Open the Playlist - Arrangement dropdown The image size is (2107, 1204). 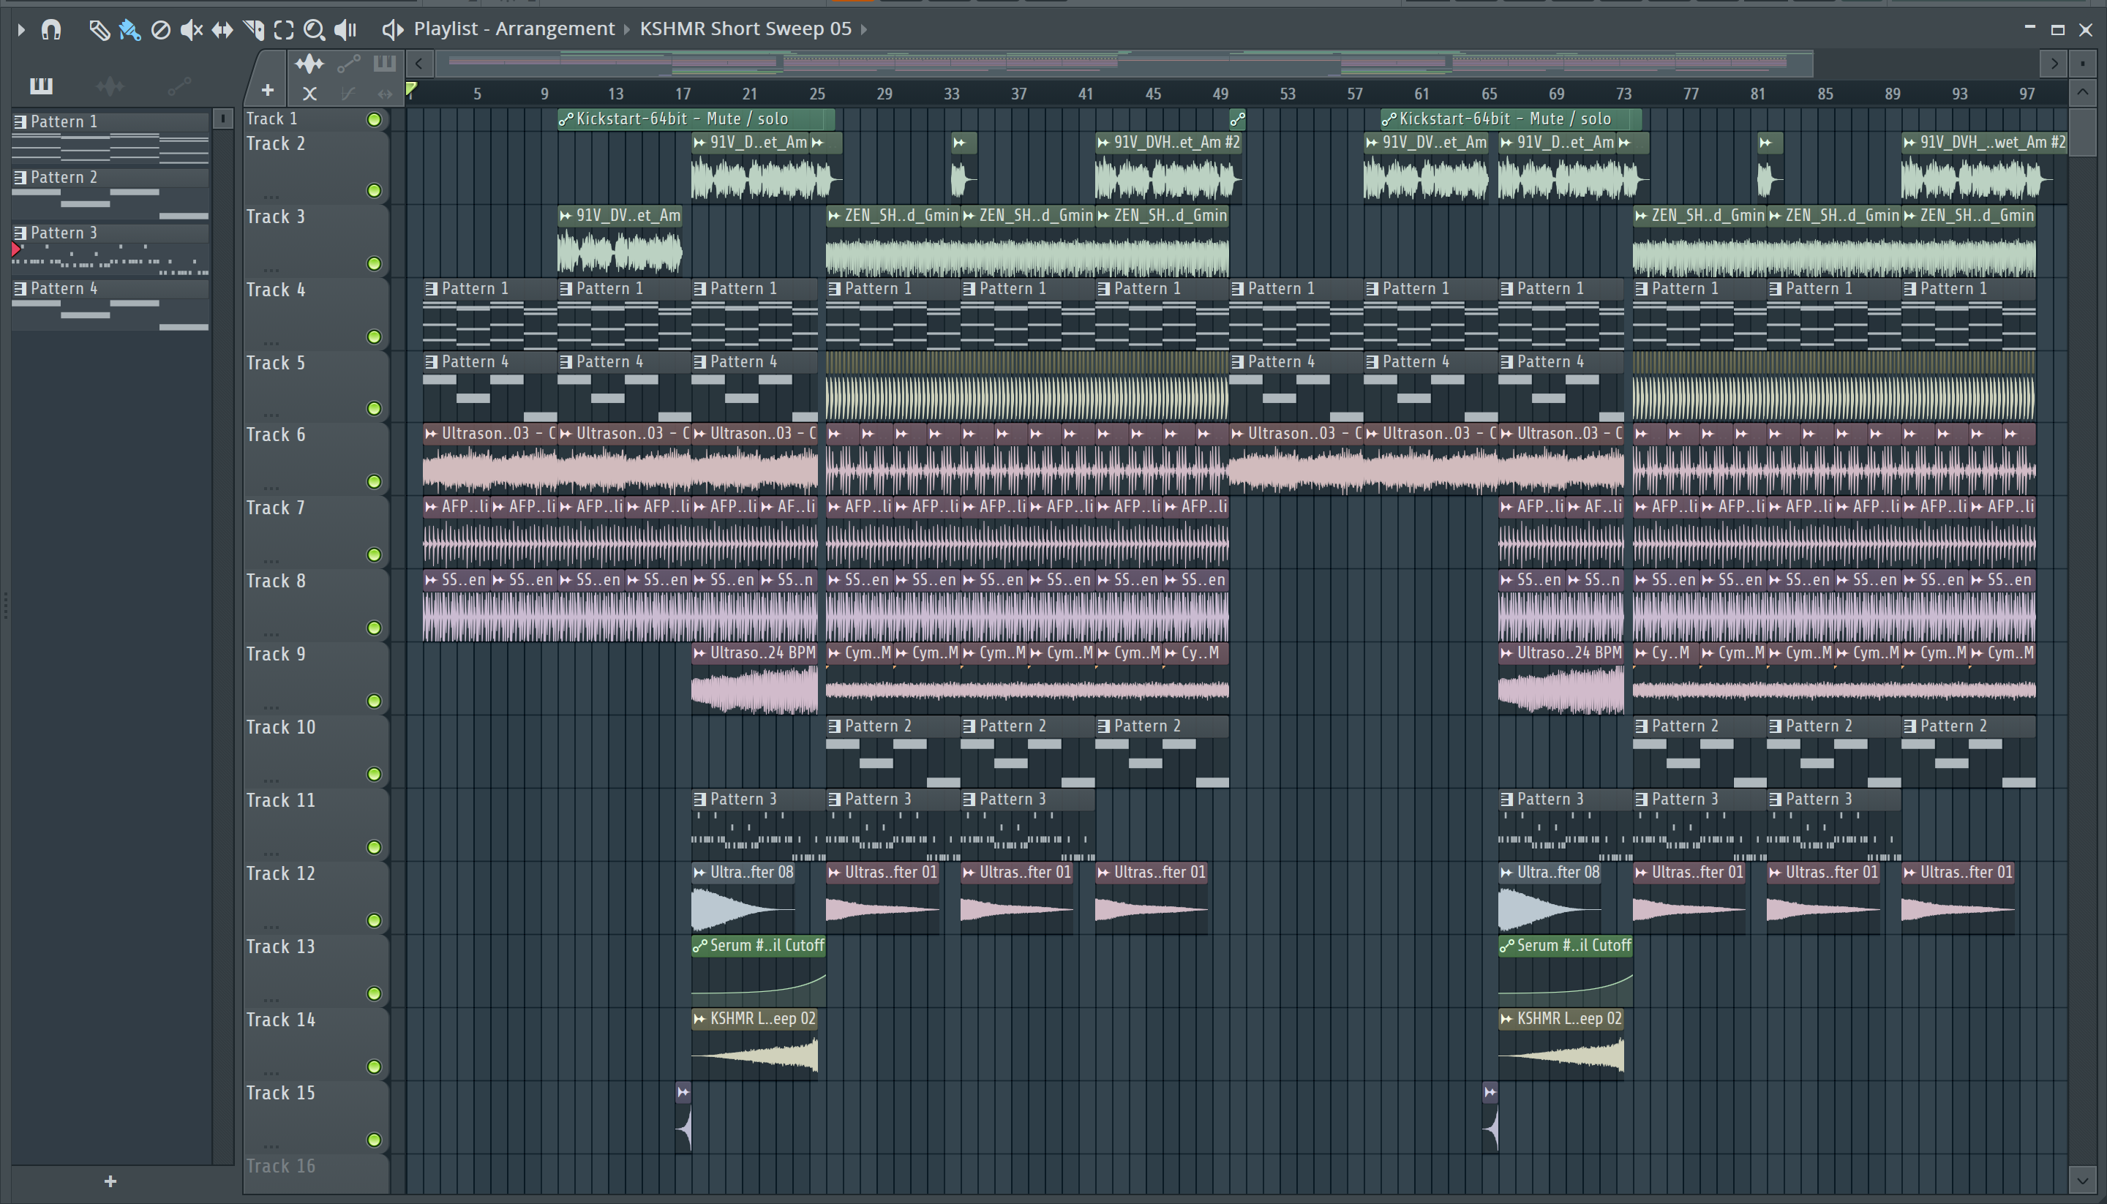[514, 29]
